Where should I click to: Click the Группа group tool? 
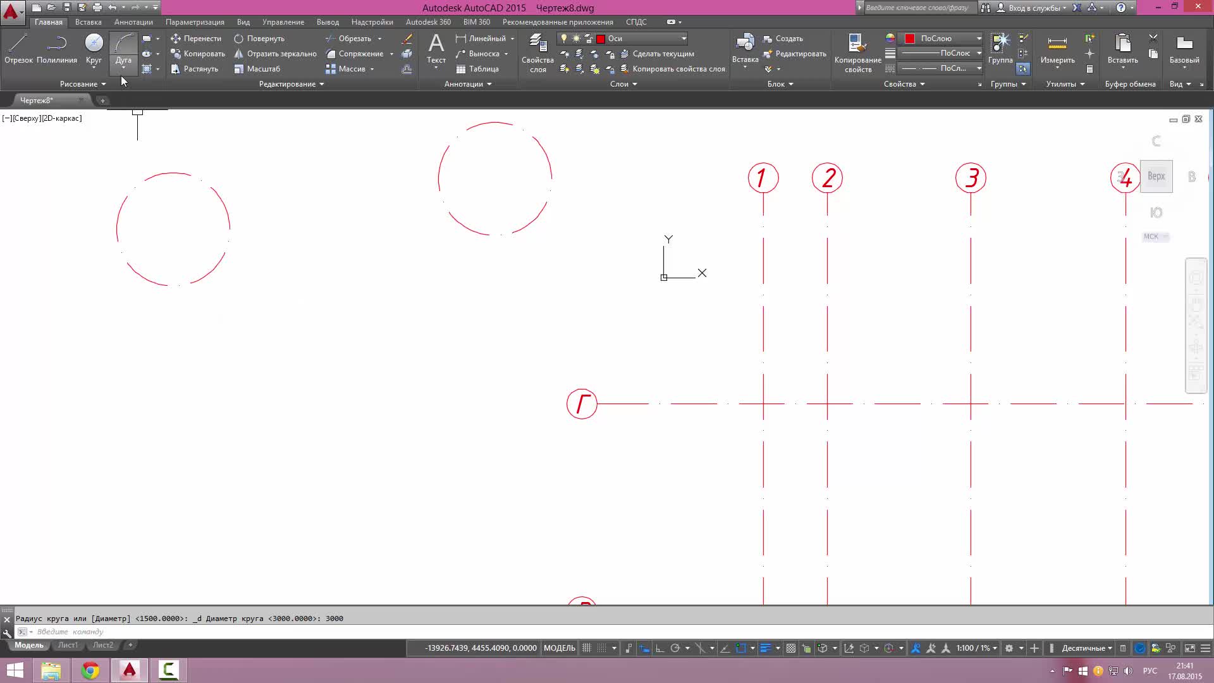(1000, 49)
